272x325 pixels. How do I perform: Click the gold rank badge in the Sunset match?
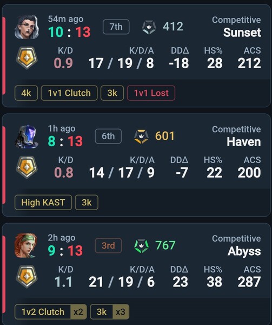click(26, 58)
